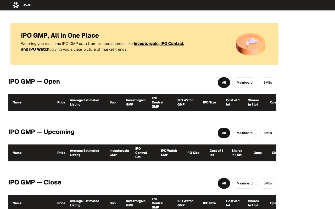Click IPO Watch GMP header in Close table

[185, 203]
